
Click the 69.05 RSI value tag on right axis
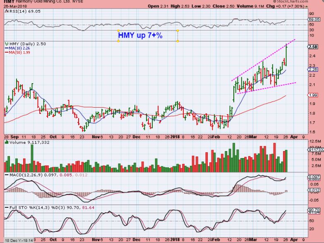[314, 19]
